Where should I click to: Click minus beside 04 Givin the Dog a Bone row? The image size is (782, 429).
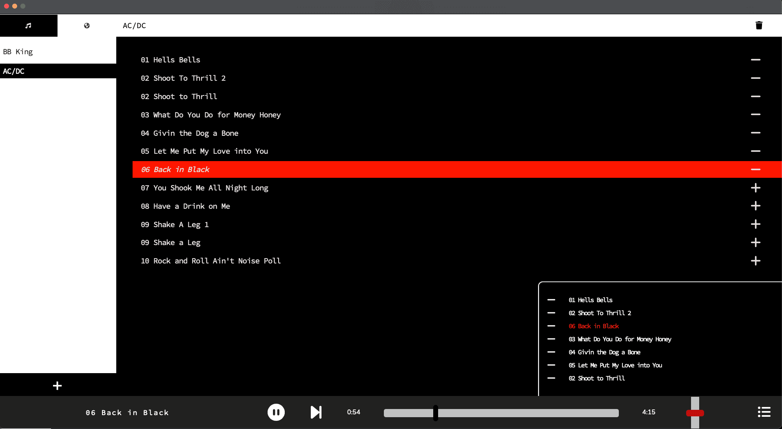pyautogui.click(x=755, y=133)
